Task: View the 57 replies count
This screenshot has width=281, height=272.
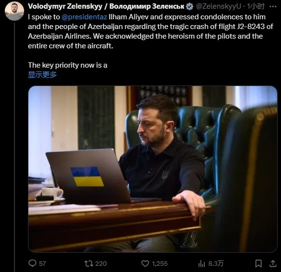Action: pyautogui.click(x=42, y=264)
